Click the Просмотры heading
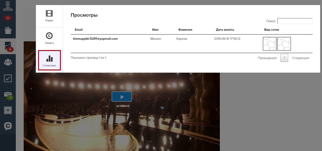 tap(84, 15)
